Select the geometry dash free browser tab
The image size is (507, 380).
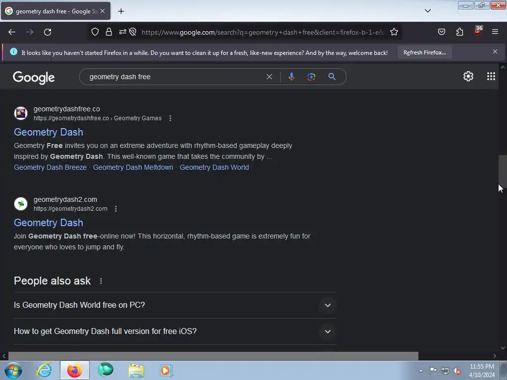(x=55, y=11)
